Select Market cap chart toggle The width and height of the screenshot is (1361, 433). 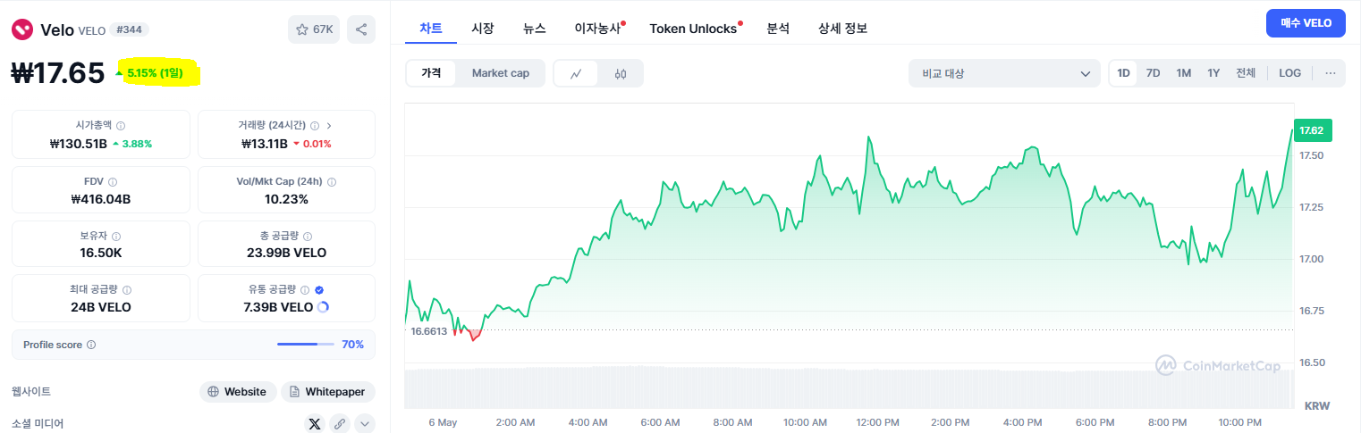tap(501, 73)
